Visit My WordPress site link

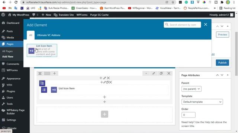coord(19,15)
